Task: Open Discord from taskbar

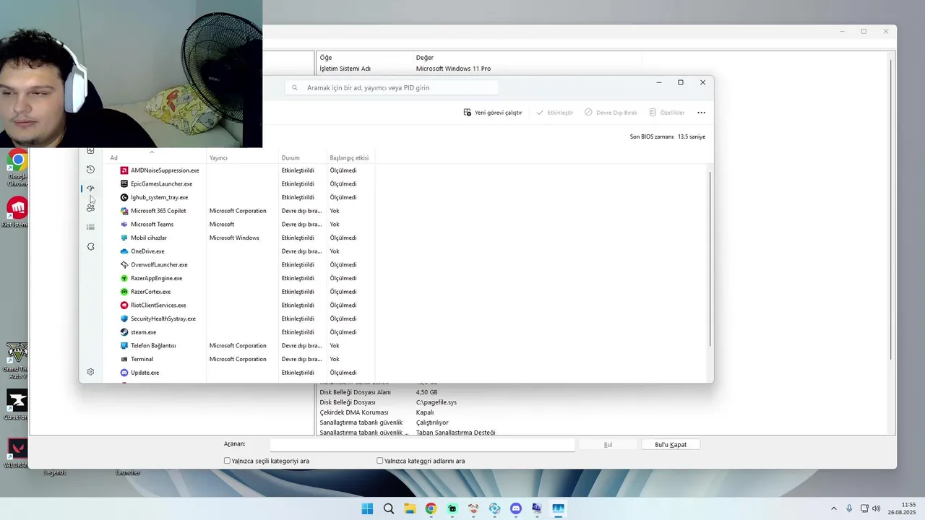Action: 515,508
